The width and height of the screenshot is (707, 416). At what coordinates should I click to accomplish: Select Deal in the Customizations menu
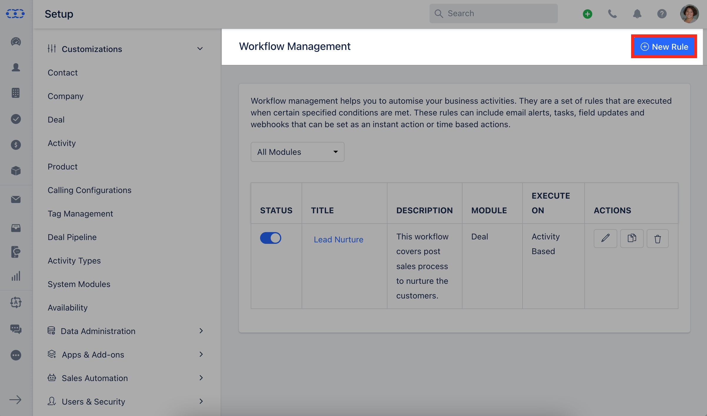pos(56,120)
